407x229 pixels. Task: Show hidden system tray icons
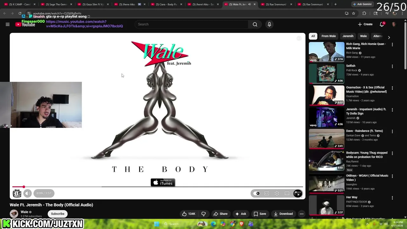(x=367, y=224)
